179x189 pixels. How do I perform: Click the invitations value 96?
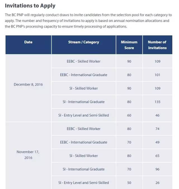click(157, 169)
